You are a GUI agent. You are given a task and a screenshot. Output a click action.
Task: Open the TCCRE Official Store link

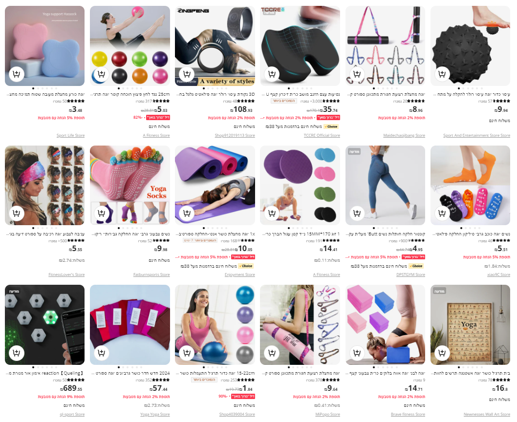coord(322,135)
